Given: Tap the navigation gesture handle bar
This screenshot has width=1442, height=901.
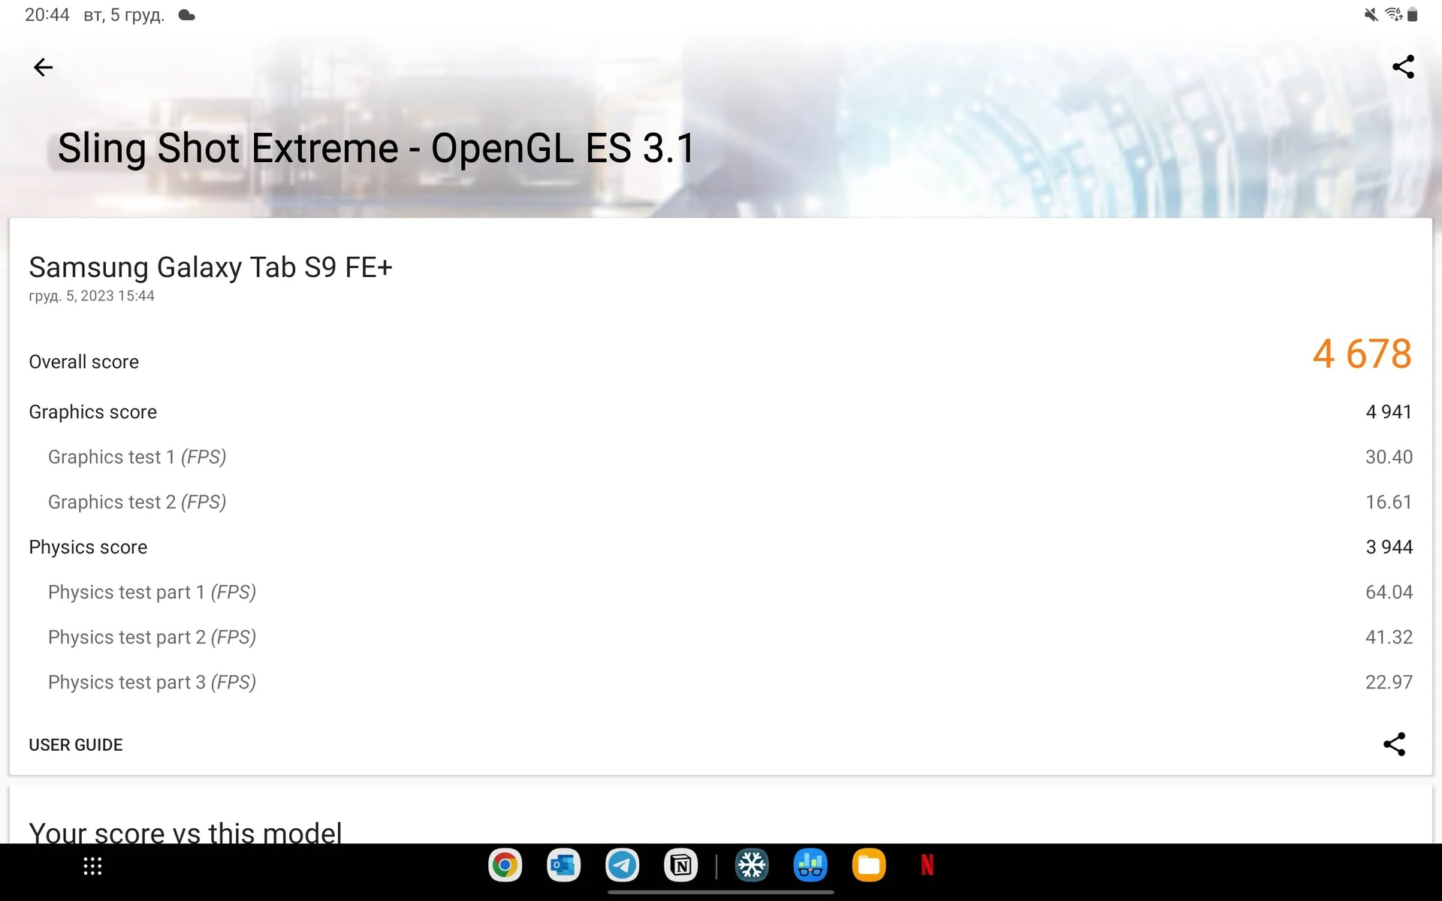Looking at the screenshot, I should point(720,892).
